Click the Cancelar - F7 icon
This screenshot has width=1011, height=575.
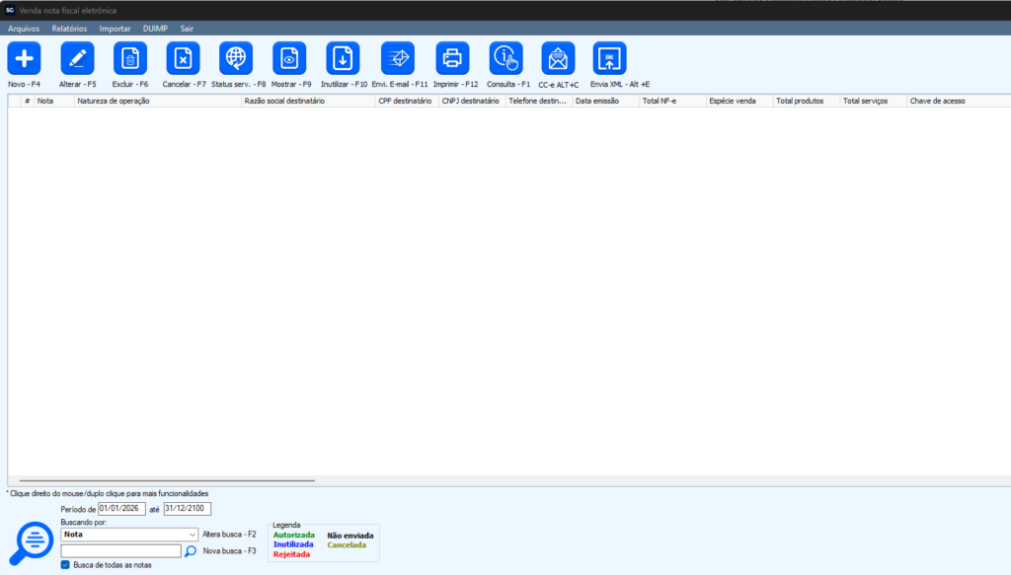tap(183, 58)
